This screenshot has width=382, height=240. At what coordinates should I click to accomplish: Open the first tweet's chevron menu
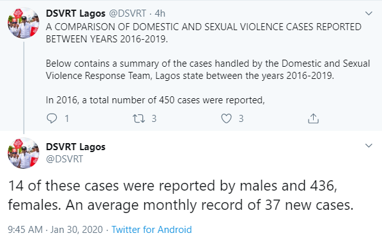[369, 13]
